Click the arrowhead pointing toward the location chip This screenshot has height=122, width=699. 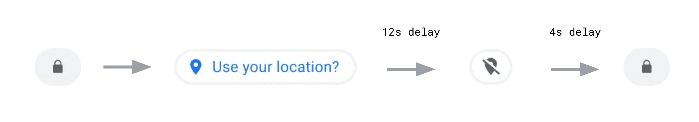[x=141, y=67]
